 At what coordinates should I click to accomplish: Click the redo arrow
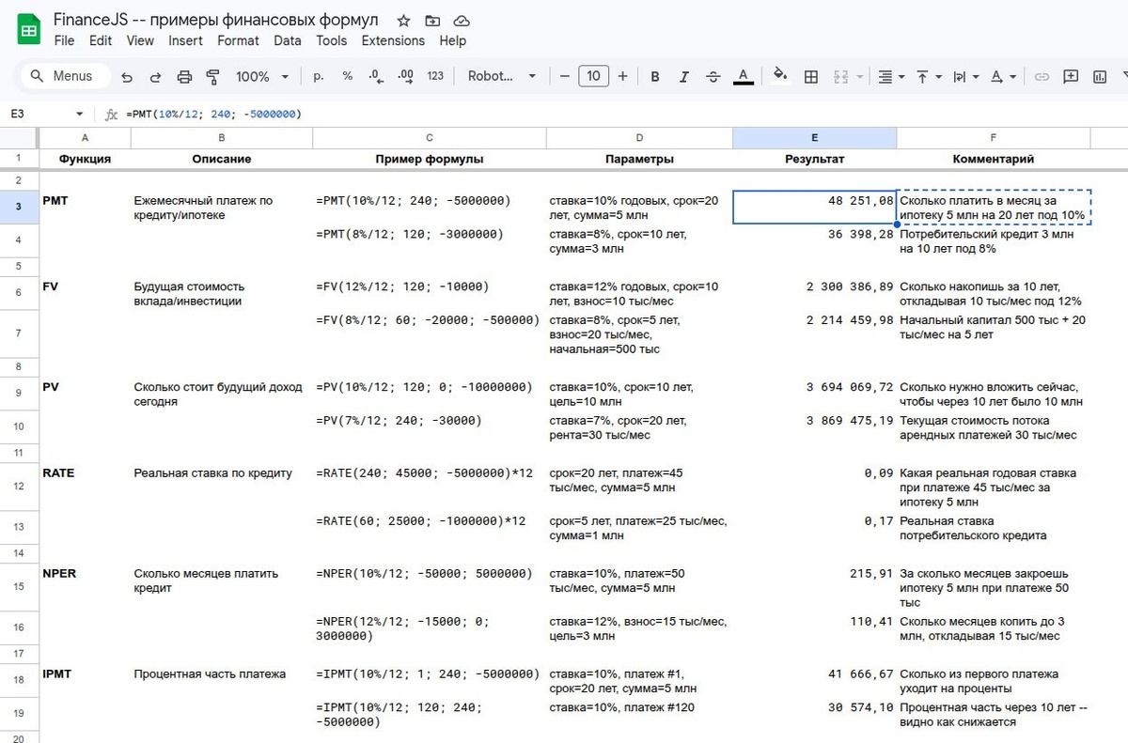tap(155, 77)
